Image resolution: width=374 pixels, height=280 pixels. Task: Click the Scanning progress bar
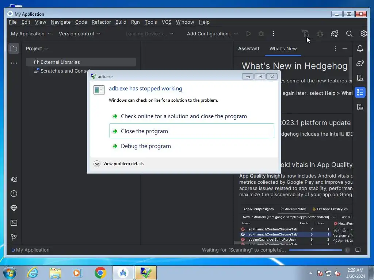coord(315,250)
